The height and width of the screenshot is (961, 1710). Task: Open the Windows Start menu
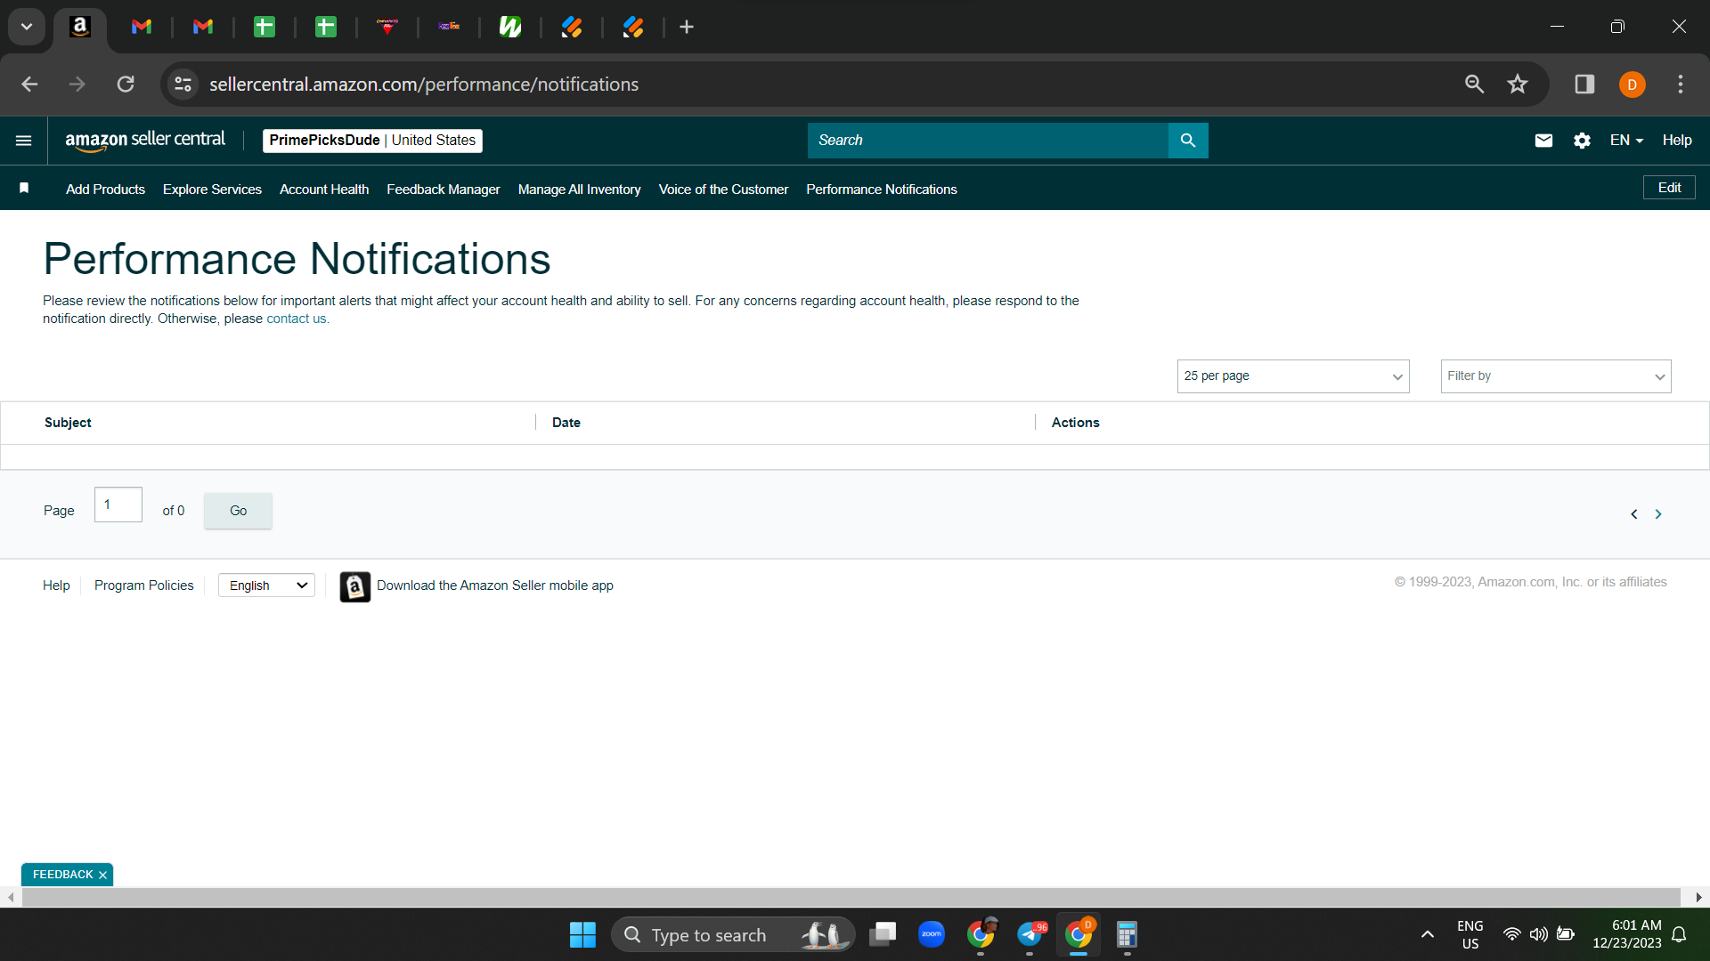(x=582, y=935)
